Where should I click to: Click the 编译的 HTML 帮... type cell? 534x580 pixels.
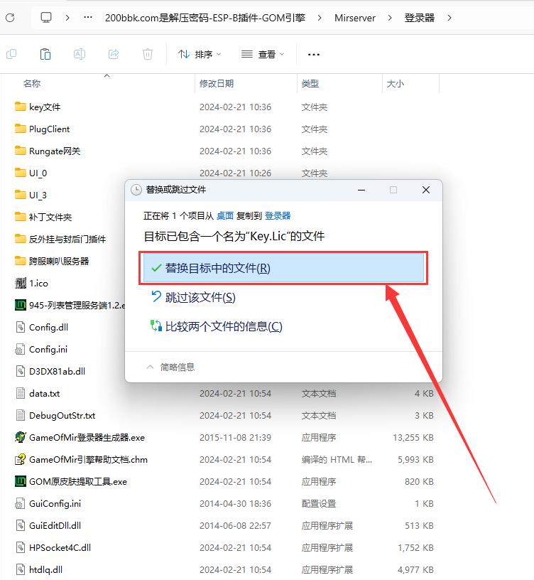pos(337,459)
